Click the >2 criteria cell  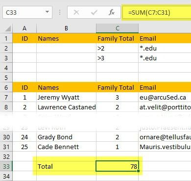click(x=117, y=48)
